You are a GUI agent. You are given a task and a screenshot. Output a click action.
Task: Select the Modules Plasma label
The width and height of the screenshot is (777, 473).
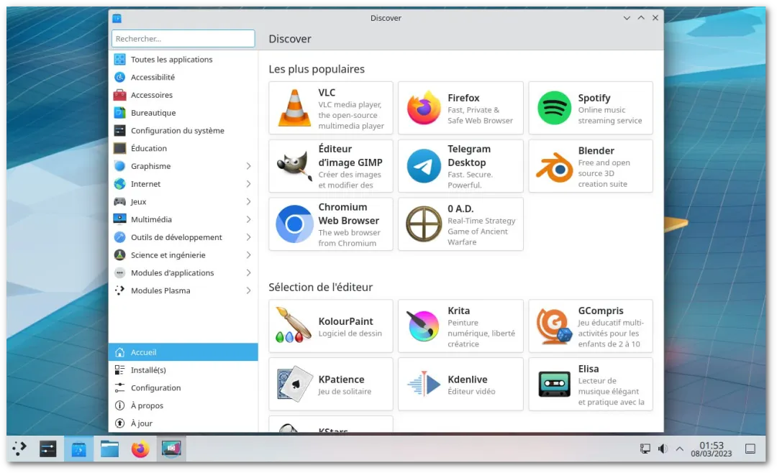tap(160, 291)
